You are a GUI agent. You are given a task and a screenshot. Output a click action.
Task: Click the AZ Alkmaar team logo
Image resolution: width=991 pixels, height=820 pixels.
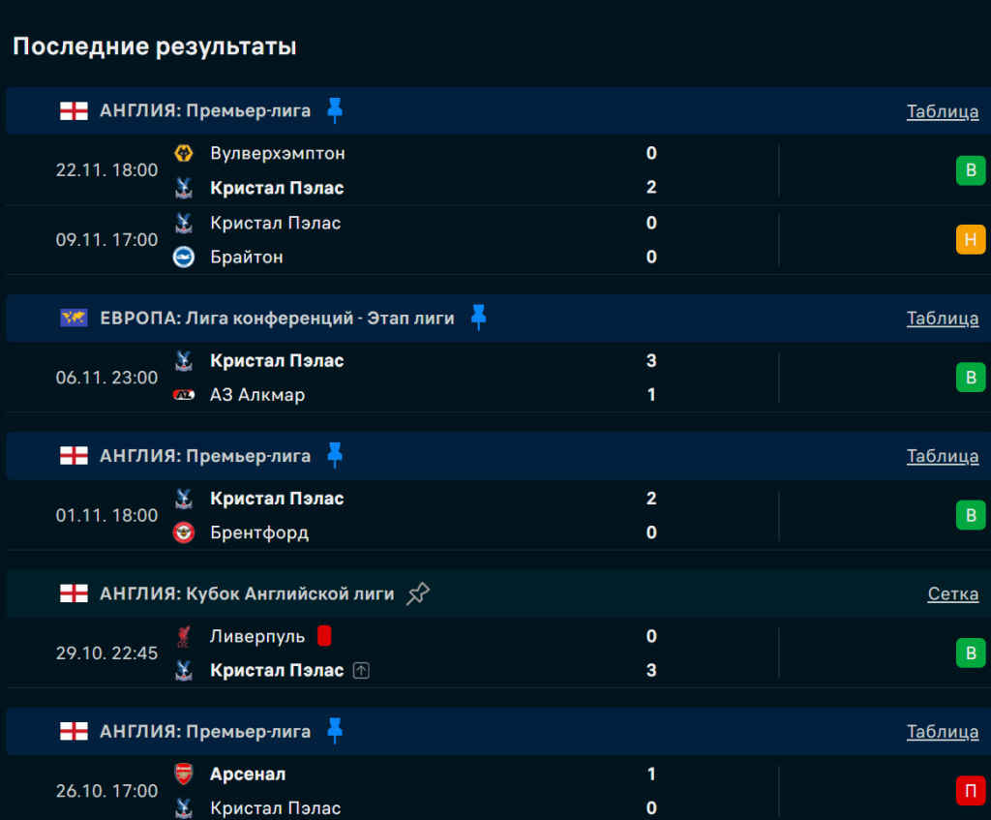tap(183, 395)
